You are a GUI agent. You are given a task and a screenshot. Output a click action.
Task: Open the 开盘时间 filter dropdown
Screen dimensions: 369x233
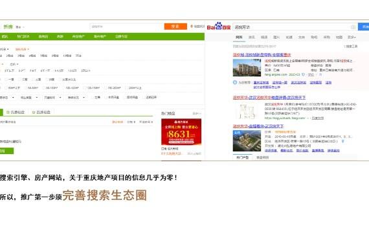[52, 98]
